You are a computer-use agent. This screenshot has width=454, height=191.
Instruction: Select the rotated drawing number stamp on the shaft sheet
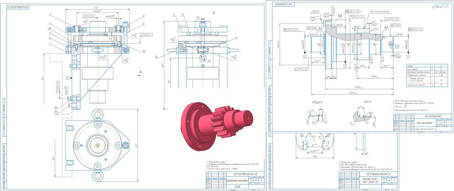pyautogui.click(x=284, y=4)
